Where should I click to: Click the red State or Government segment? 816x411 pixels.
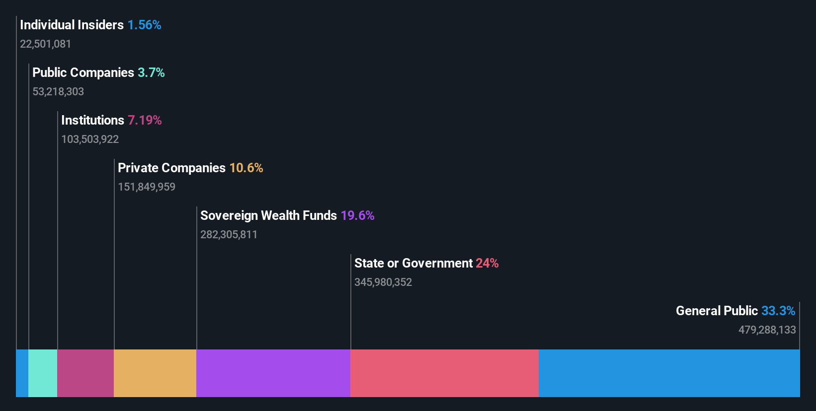click(444, 373)
